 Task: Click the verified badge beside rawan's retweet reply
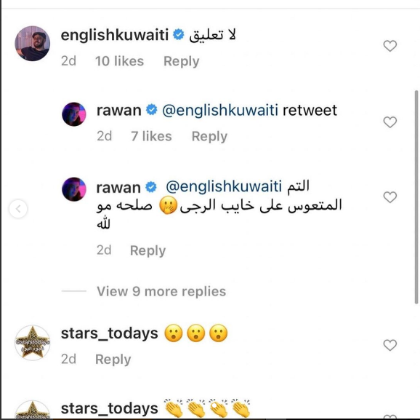pos(151,110)
